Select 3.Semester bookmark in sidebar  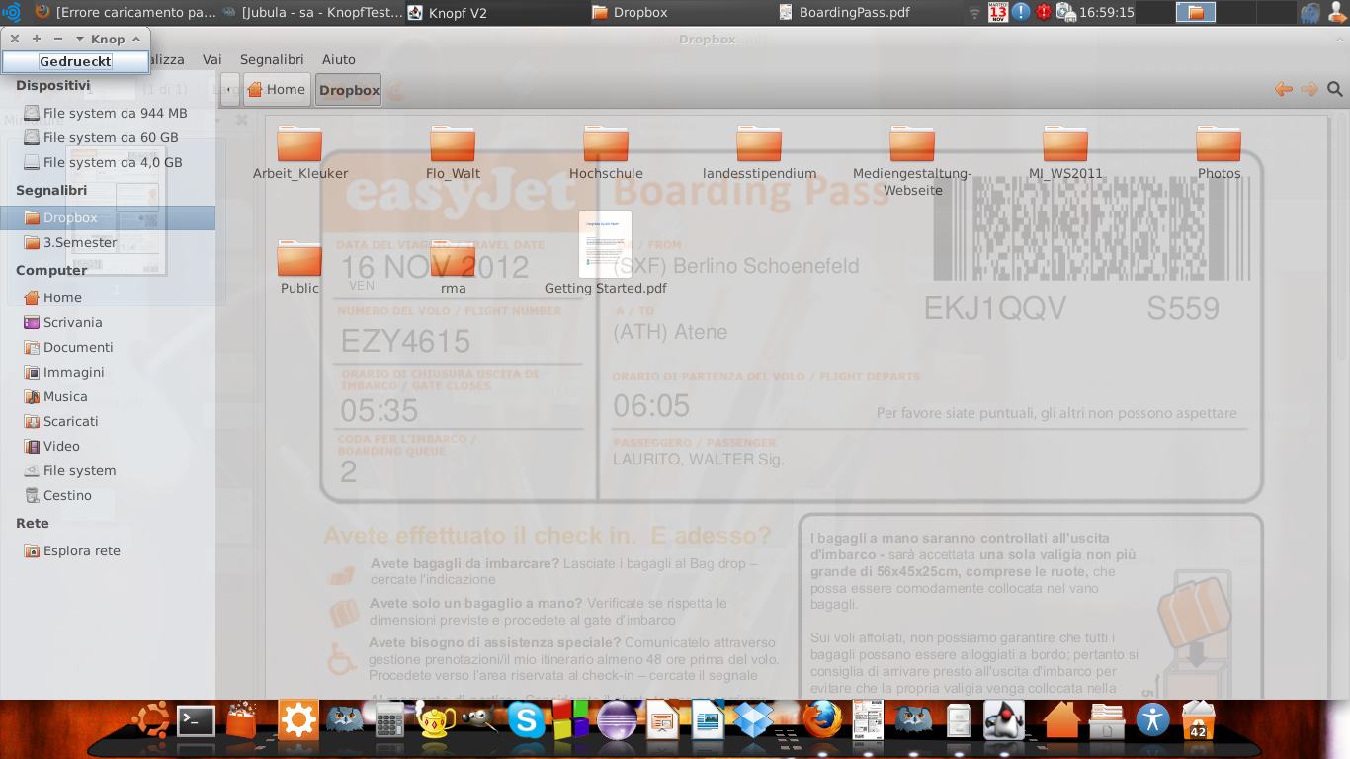[x=108, y=242]
